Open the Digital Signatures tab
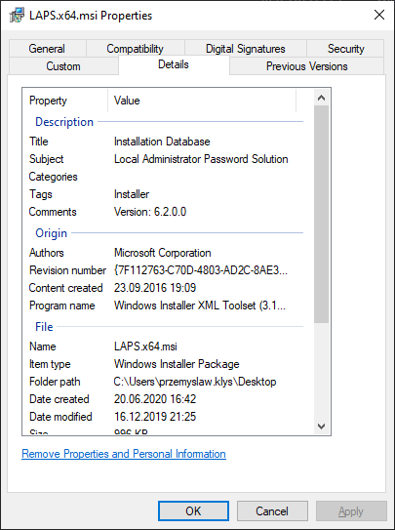Image resolution: width=395 pixels, height=530 pixels. pyautogui.click(x=246, y=49)
